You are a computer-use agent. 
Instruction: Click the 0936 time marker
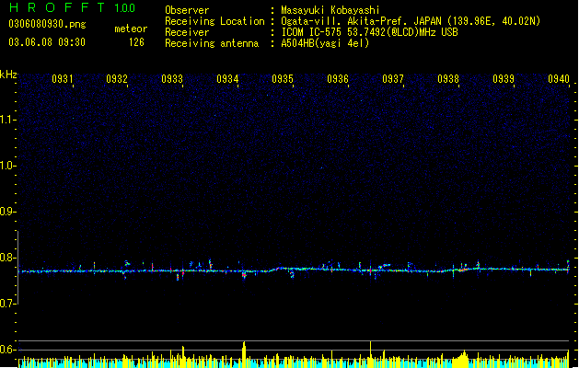[x=338, y=79]
